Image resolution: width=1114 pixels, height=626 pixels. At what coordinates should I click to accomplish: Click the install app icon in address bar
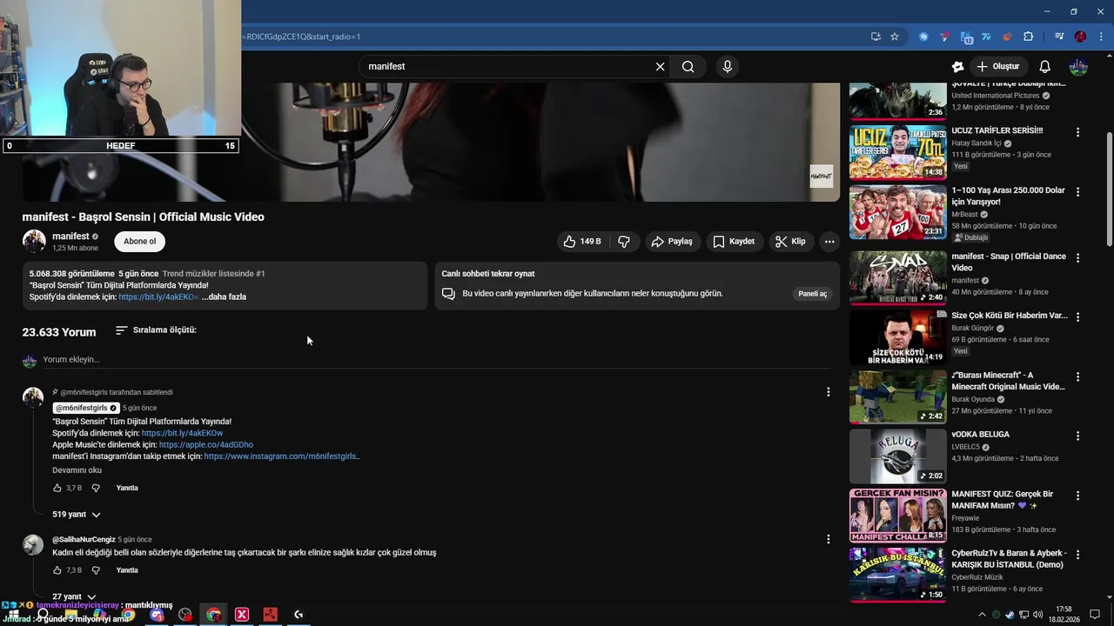[x=876, y=37]
